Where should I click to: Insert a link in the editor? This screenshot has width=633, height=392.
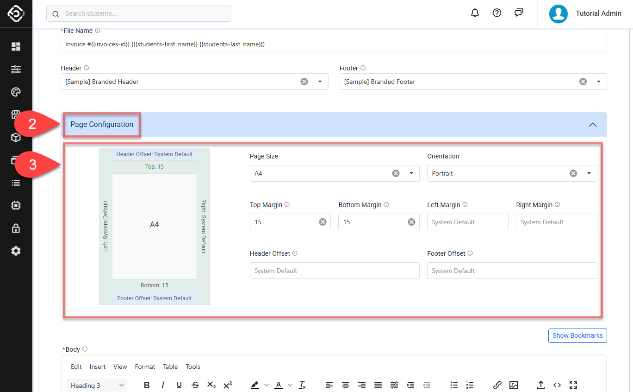tap(497, 385)
